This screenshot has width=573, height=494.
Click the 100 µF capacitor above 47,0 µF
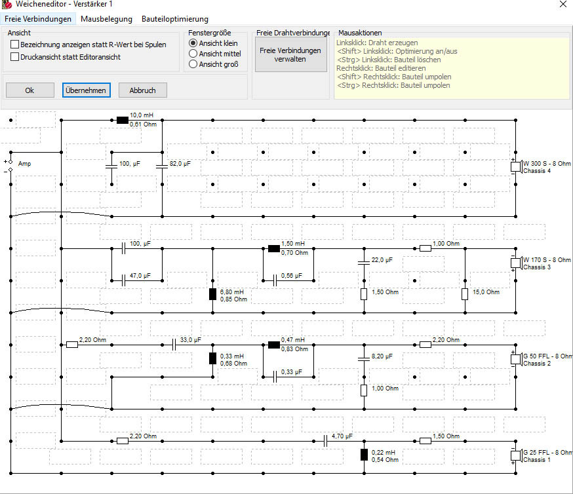pos(123,249)
